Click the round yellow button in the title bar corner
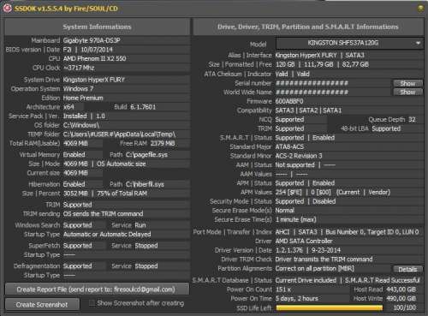428x316 pixels. pos(420,9)
